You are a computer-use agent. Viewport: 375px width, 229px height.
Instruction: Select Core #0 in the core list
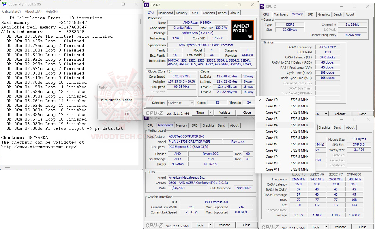(x=284, y=100)
